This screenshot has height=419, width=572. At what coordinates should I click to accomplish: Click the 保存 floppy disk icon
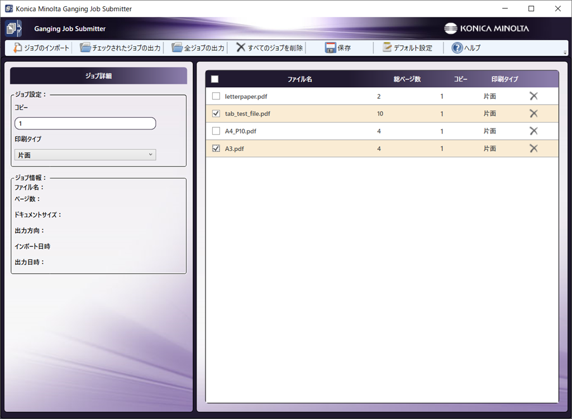(331, 48)
